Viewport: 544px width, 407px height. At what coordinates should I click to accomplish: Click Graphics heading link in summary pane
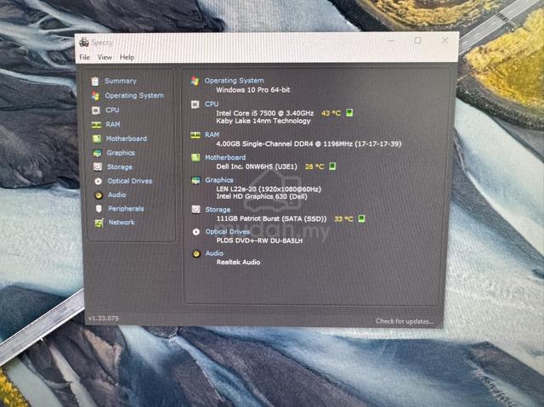[x=219, y=180]
